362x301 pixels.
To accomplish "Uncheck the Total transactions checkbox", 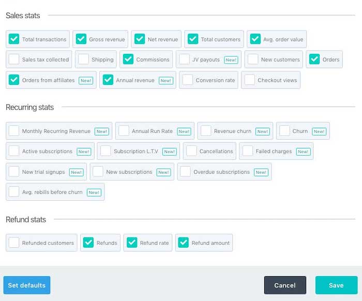I will [14, 39].
